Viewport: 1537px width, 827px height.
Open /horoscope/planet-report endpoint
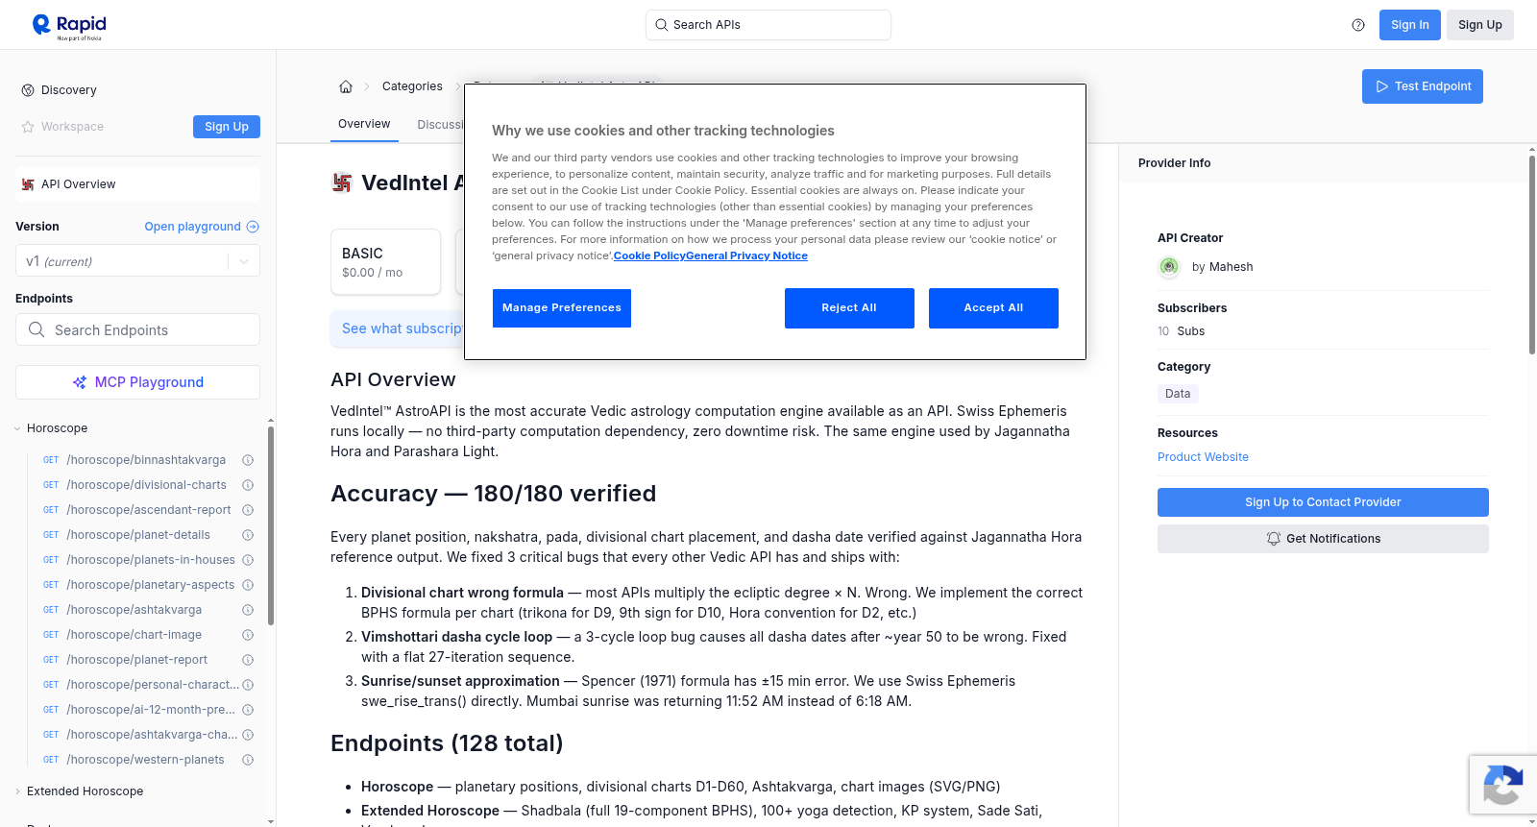click(x=136, y=660)
